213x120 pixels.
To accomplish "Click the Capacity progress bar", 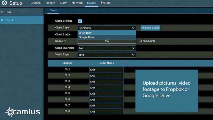I will click(x=107, y=41).
